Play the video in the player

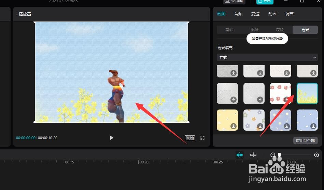coord(112,138)
